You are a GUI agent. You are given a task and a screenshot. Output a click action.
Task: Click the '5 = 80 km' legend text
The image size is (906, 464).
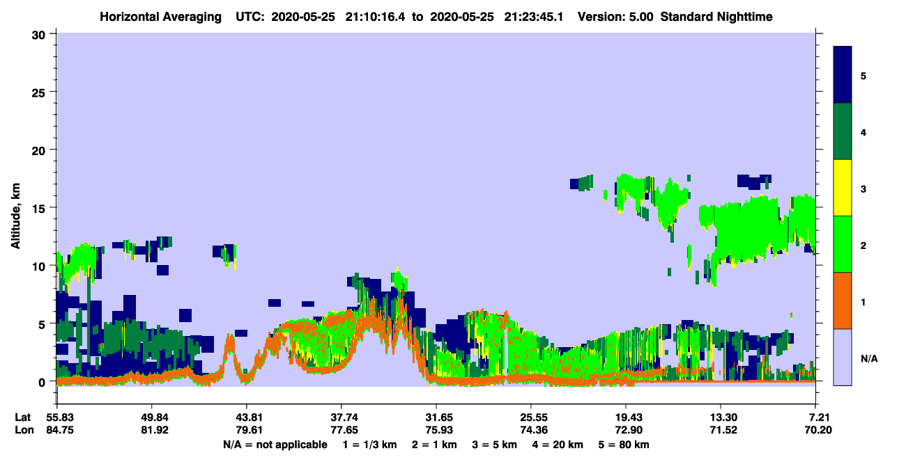tap(624, 445)
